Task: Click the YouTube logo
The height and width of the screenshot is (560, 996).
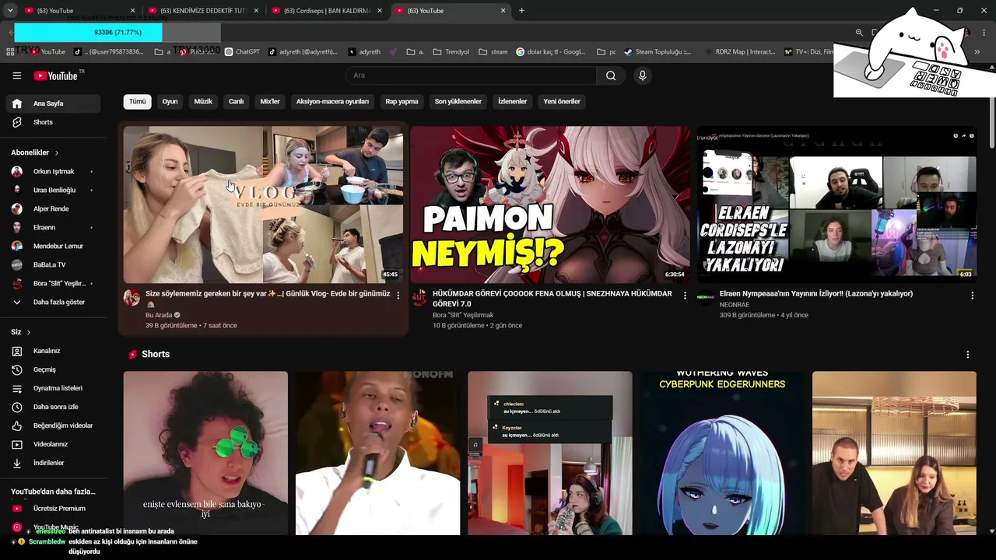Action: pyautogui.click(x=56, y=75)
